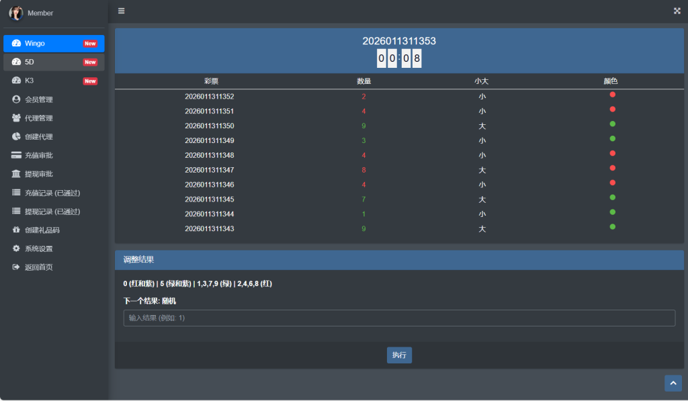
Task: Open 充值记录 (已通过) menu item
Action: click(x=52, y=193)
